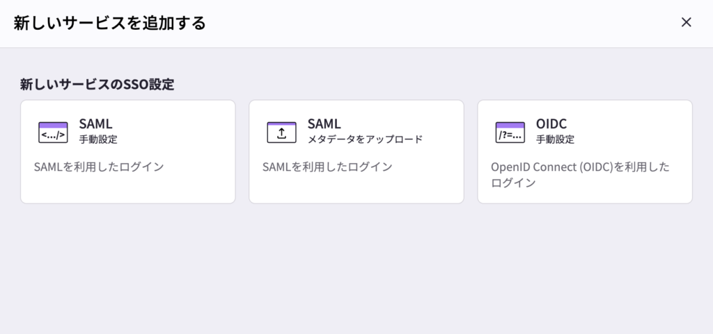Click the SAML title above メタデータをアップロード
The height and width of the screenshot is (334, 713).
point(324,124)
